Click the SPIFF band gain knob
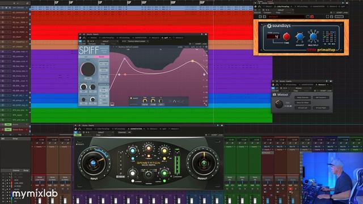 pos(153,101)
